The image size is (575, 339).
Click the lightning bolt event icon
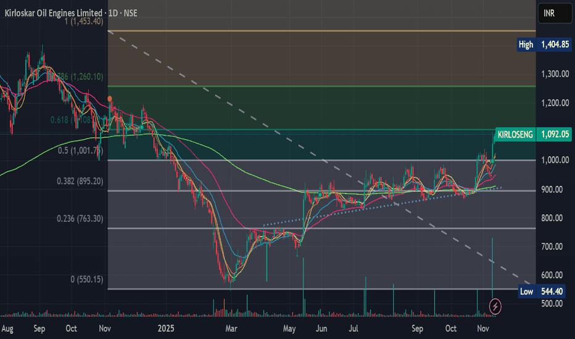click(x=495, y=306)
